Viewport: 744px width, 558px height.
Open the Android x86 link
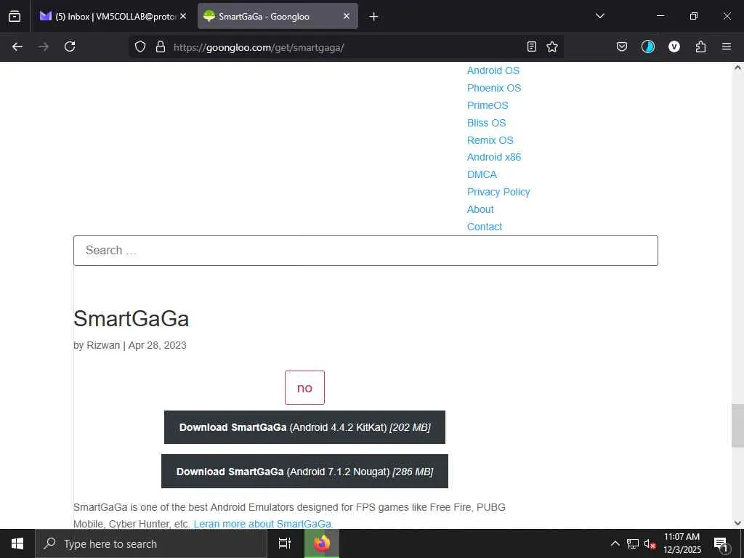[494, 157]
